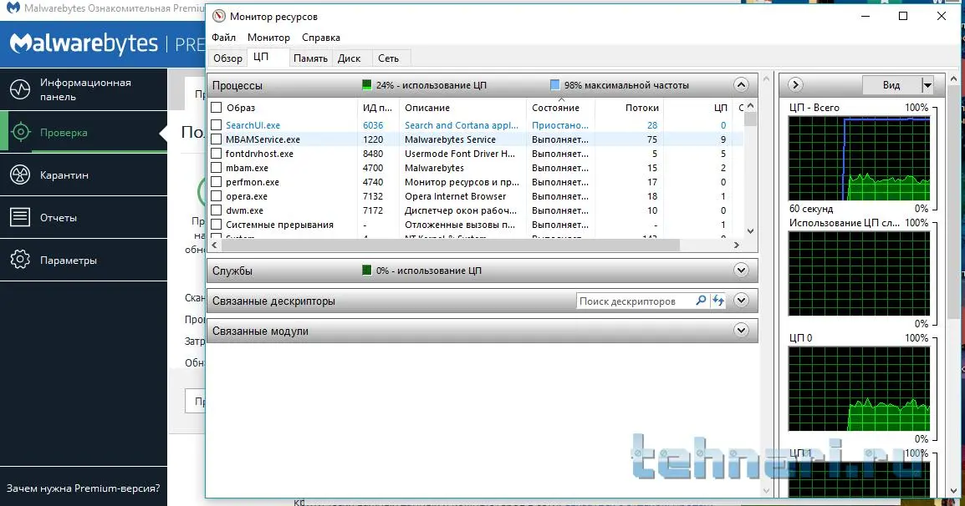Collapse the graphs pane with arrow button
Image resolution: width=965 pixels, height=506 pixels.
(x=795, y=85)
